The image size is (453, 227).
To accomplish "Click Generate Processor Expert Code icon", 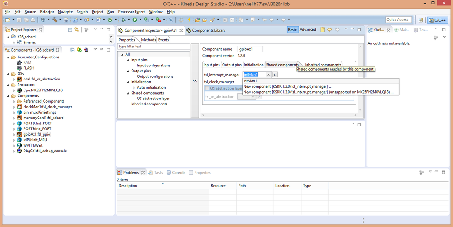I will [79, 50].
